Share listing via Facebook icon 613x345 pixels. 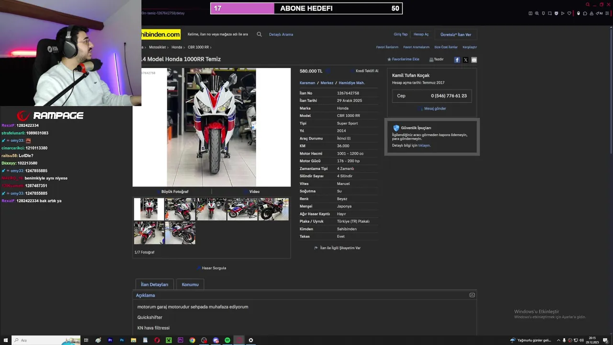point(457,60)
